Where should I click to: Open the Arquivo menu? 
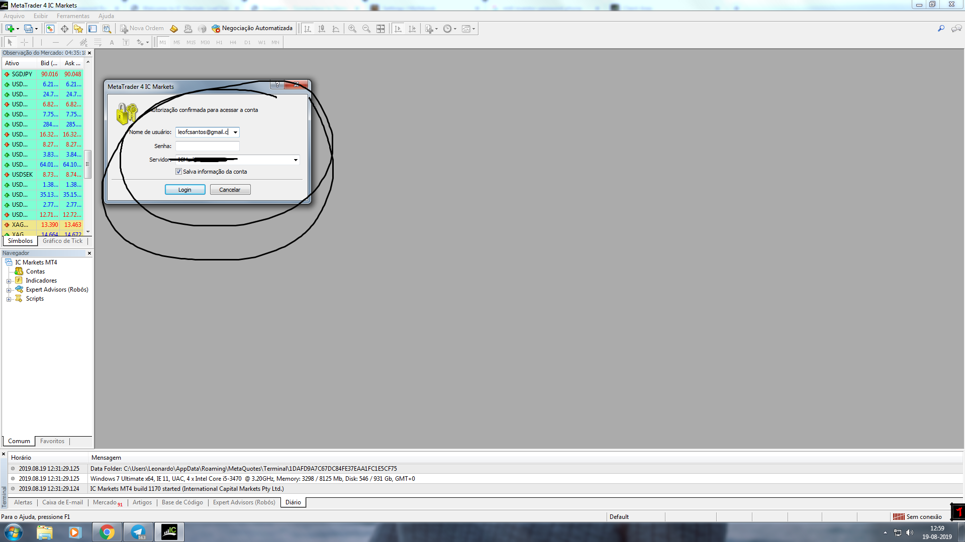(14, 16)
